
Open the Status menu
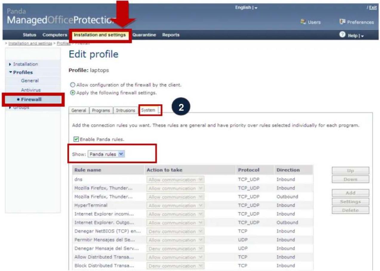click(x=29, y=35)
